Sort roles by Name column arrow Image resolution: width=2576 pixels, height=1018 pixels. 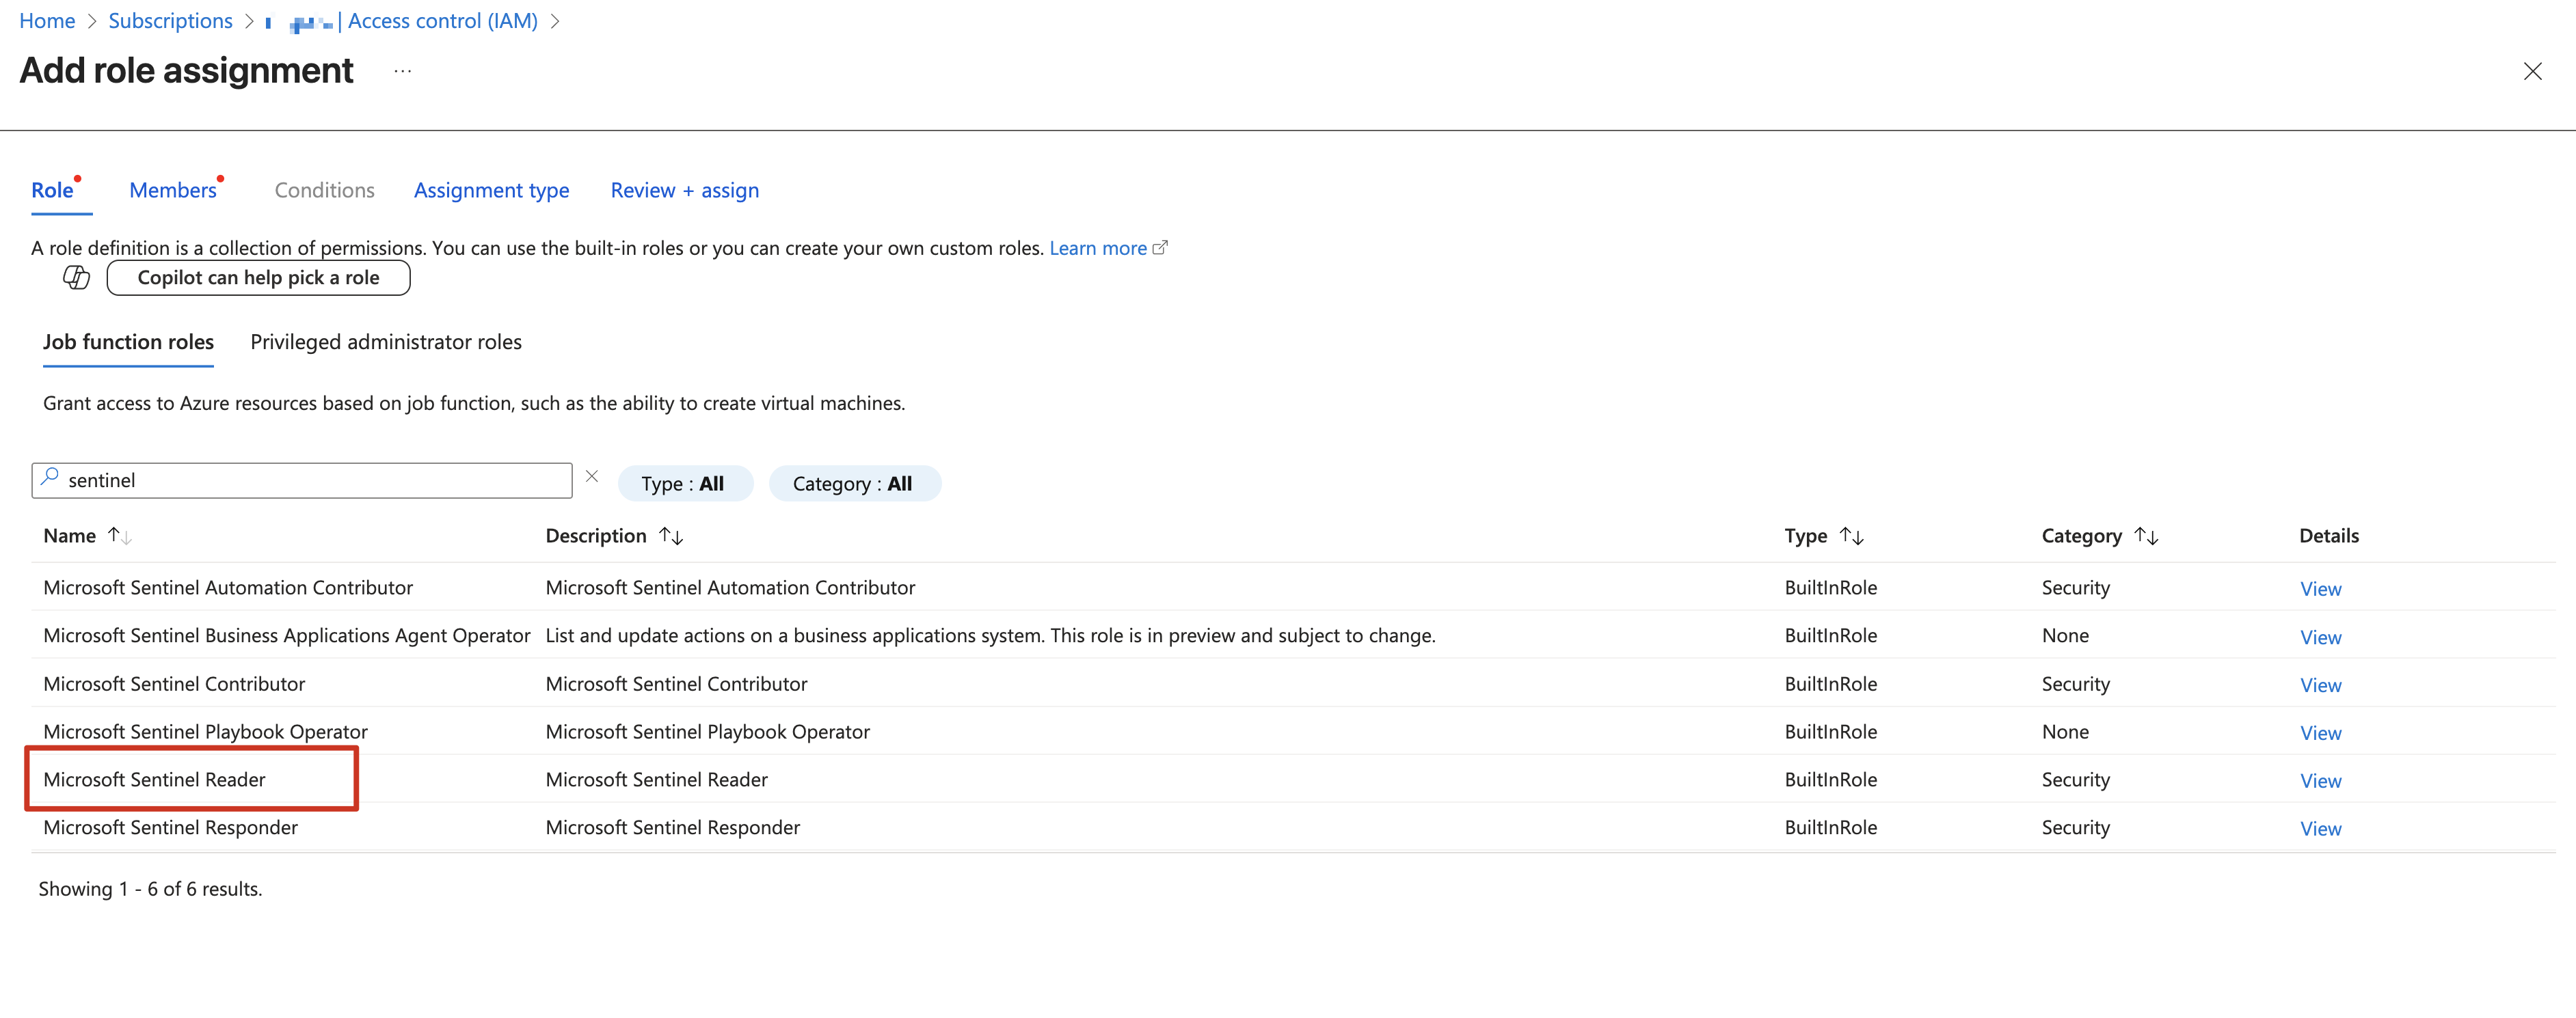pyautogui.click(x=119, y=536)
